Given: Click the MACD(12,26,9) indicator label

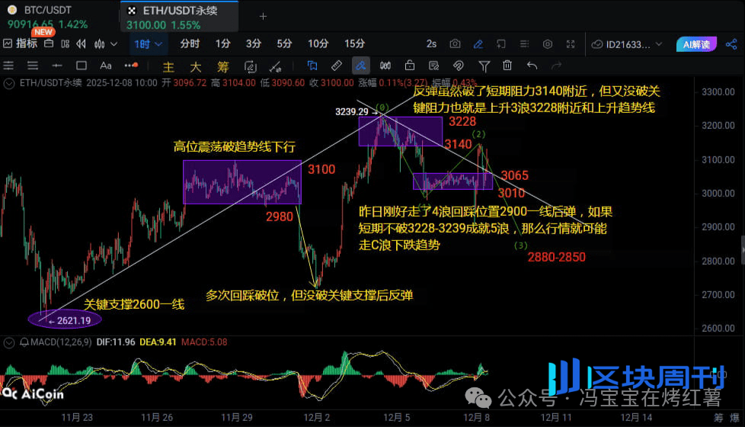Looking at the screenshot, I should coord(61,342).
